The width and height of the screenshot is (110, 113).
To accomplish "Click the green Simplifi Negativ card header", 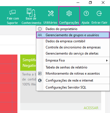I will [x=28, y=63].
